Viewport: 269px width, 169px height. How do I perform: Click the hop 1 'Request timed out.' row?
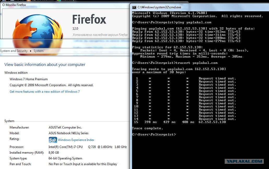(186, 78)
